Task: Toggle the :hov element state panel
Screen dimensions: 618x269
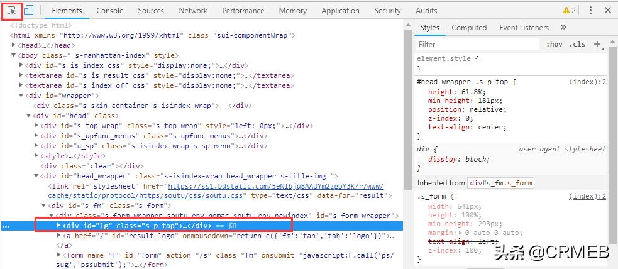Action: tap(554, 45)
